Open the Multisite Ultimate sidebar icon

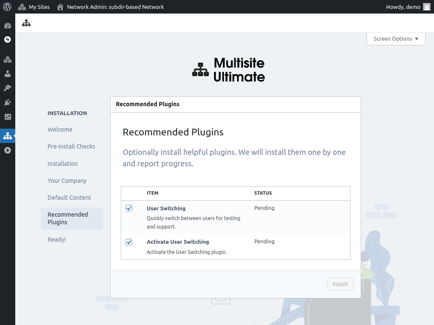pyautogui.click(x=8, y=136)
